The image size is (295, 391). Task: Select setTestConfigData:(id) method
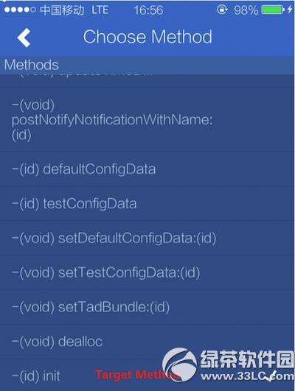pos(147,272)
